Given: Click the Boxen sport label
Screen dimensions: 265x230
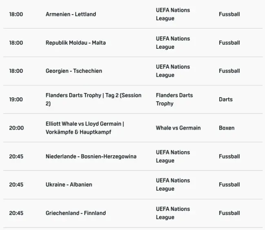Looking at the screenshot, I should coord(226,128).
